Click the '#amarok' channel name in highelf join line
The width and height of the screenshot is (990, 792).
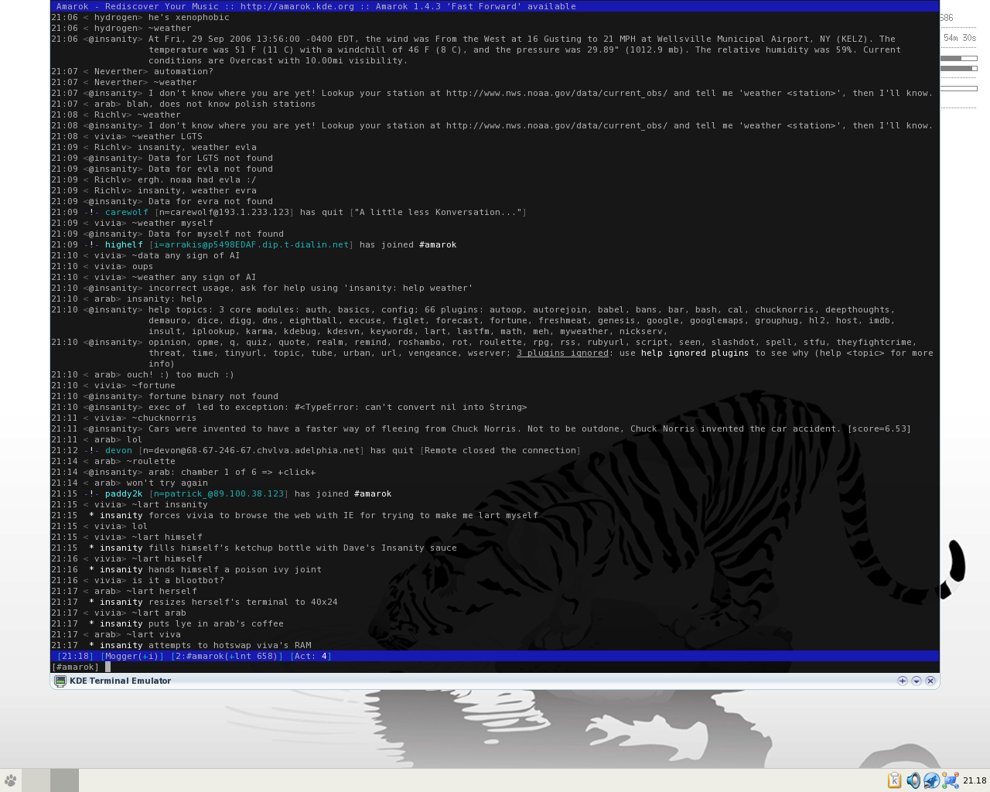click(x=438, y=244)
